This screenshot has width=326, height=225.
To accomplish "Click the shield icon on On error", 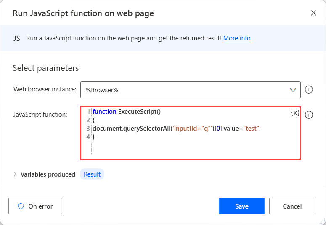I will point(21,206).
